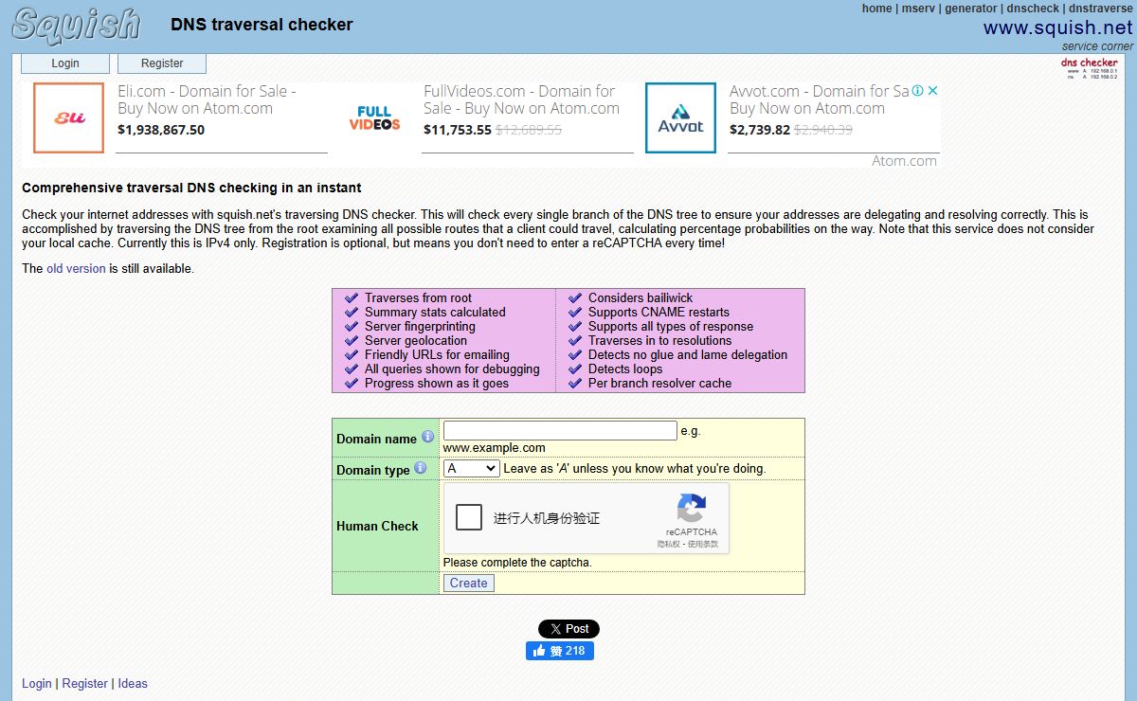
Task: Tick the reCAPTCHA human verification checkbox
Action: [469, 517]
